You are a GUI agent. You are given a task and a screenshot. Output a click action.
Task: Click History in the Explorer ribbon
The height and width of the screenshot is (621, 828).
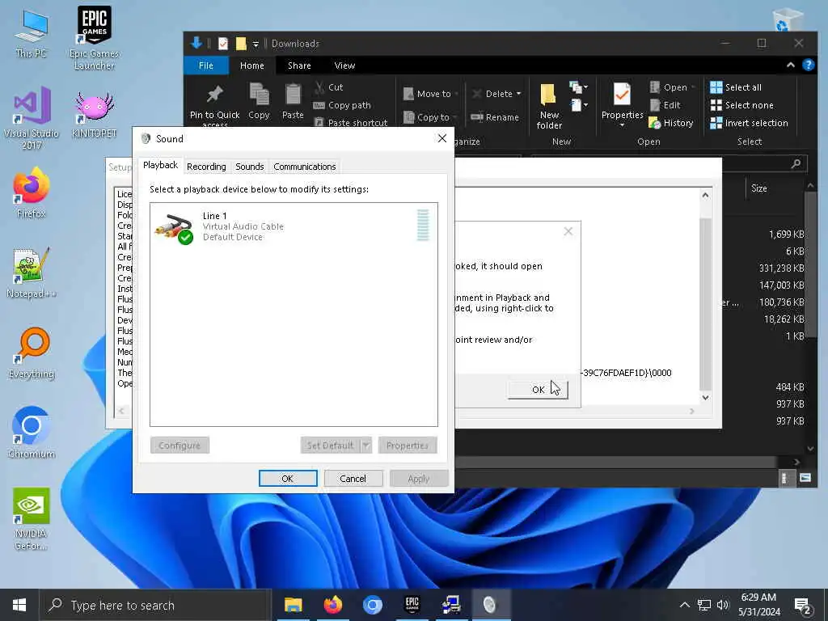point(671,123)
